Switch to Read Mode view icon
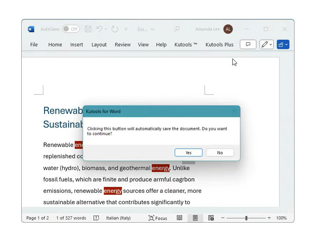315x238 pixels. tap(180, 218)
